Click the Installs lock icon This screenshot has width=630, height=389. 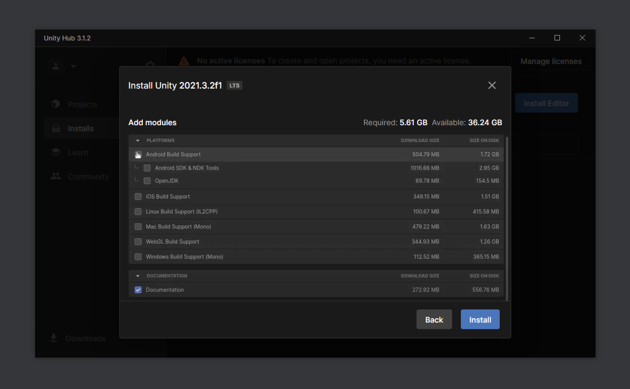pyautogui.click(x=56, y=128)
